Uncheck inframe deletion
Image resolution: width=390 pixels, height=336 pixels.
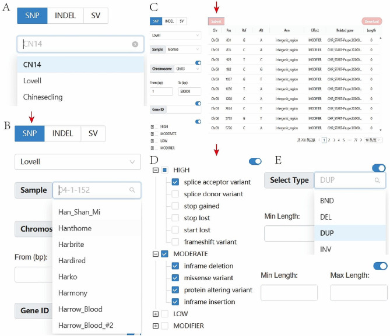point(175,266)
